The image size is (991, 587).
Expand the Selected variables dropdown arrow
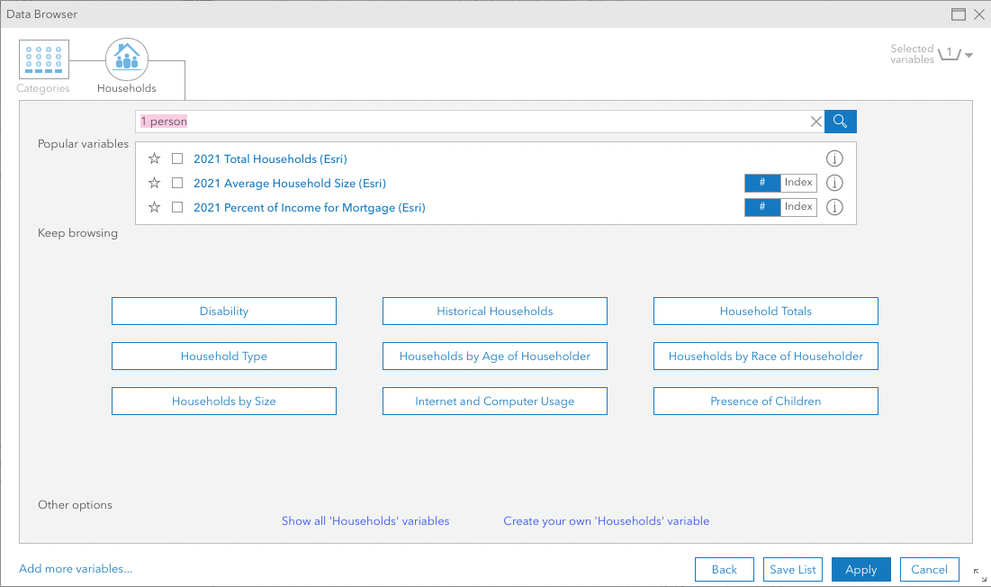[968, 55]
